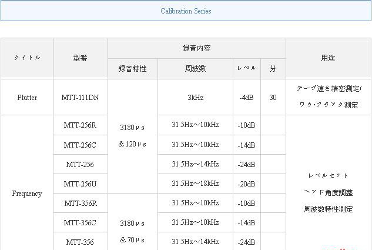Select the Frequency title cell
Viewport: 372px width, 250px height.
pyautogui.click(x=27, y=194)
